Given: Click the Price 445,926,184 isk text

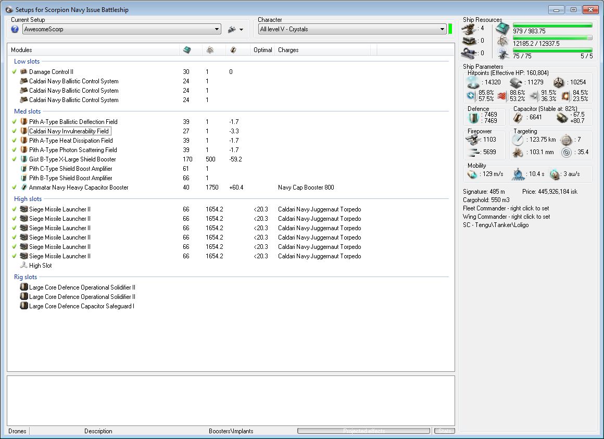Looking at the screenshot, I should (x=550, y=192).
